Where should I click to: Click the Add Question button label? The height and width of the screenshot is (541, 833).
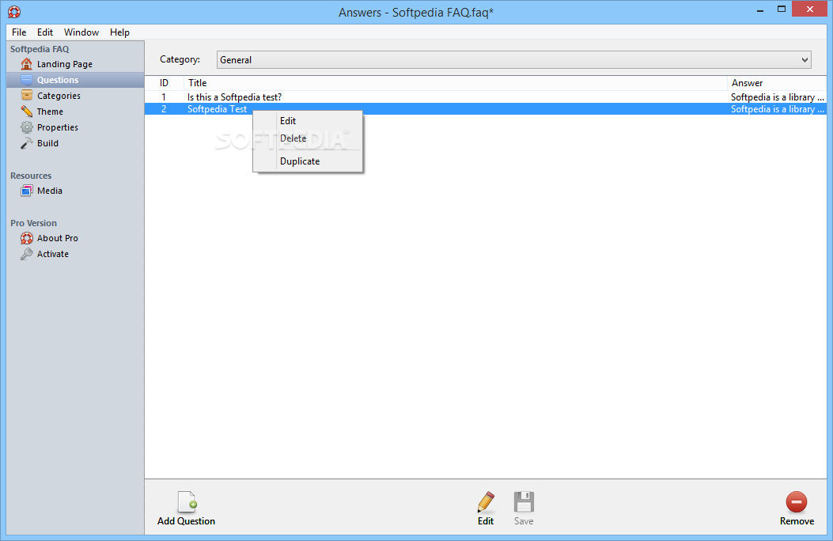click(186, 521)
